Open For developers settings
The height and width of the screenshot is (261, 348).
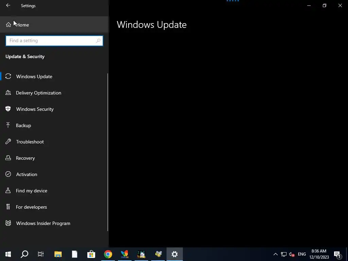(x=54, y=207)
